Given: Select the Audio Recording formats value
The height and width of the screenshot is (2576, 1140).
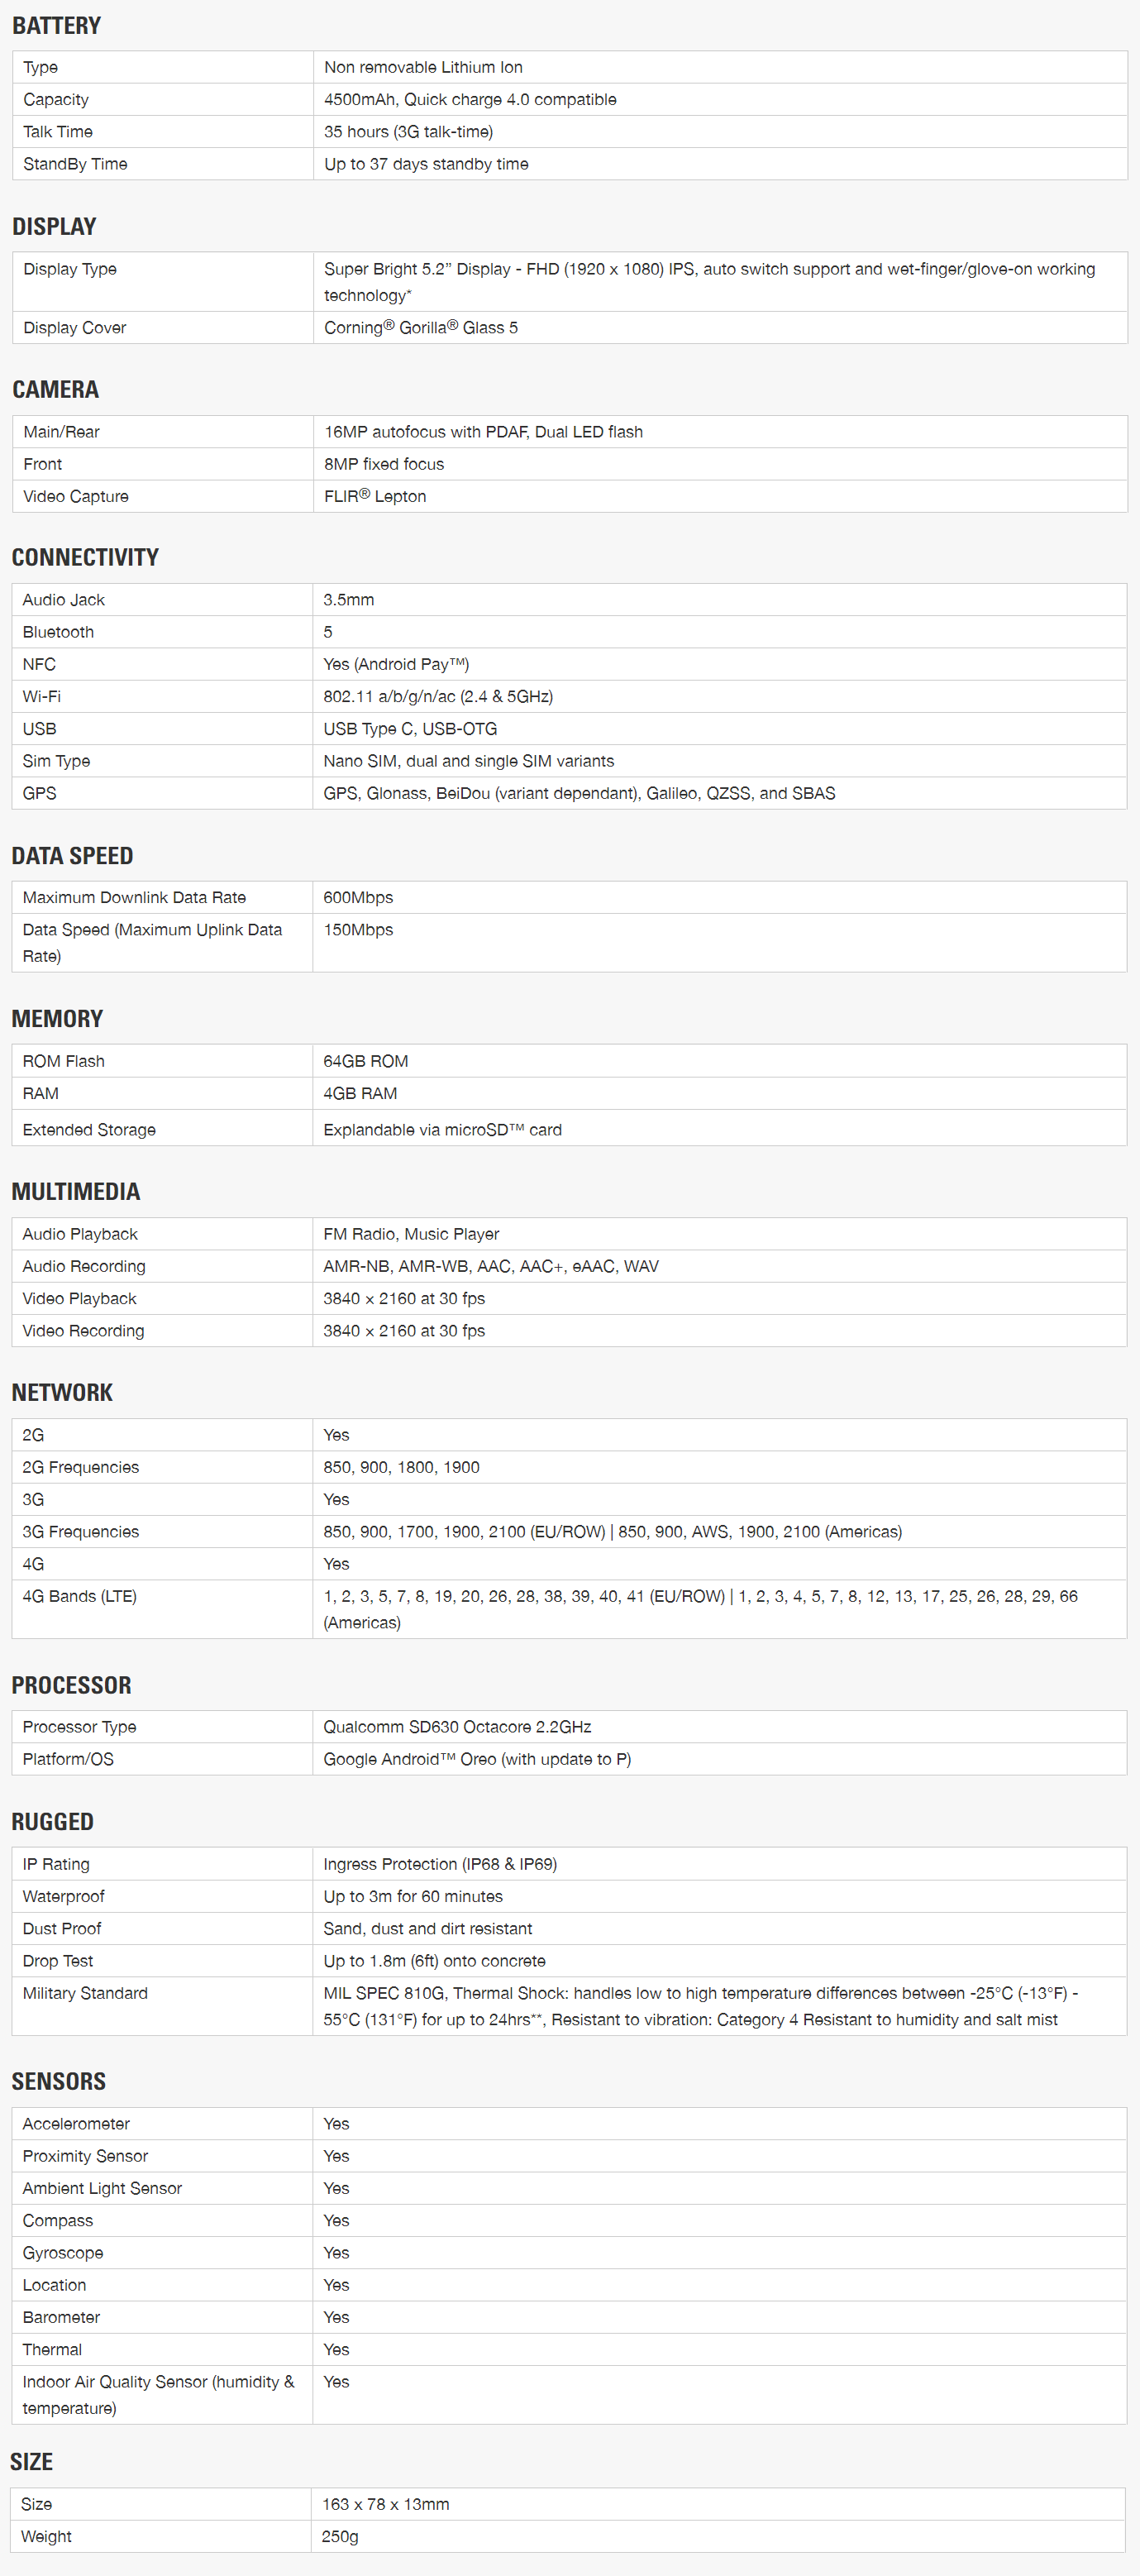Looking at the screenshot, I should click(x=491, y=1266).
